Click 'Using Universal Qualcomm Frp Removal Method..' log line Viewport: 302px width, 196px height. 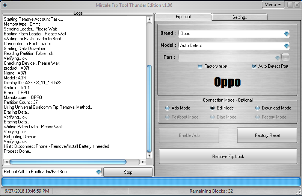[48, 107]
